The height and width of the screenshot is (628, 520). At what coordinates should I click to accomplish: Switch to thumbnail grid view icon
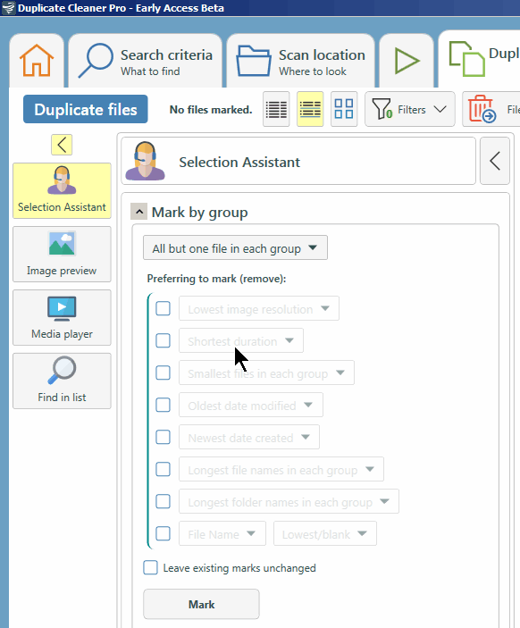coord(344,109)
